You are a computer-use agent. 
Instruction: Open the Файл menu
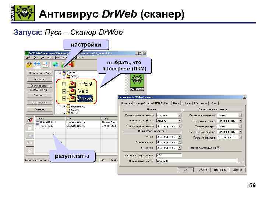click(28, 58)
